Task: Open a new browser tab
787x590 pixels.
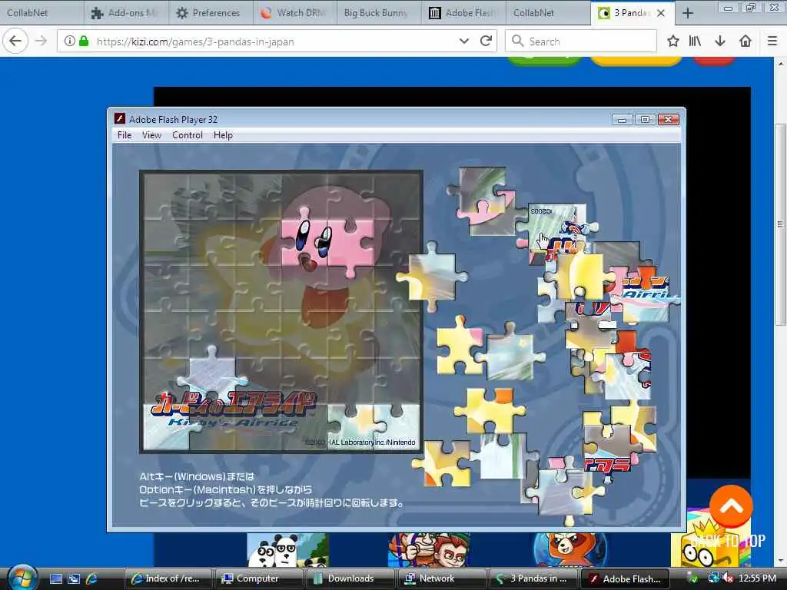Action: [x=688, y=13]
